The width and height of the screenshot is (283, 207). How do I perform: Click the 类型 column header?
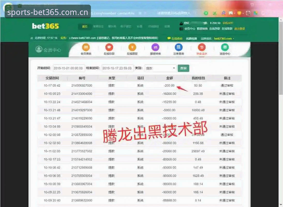(112, 78)
